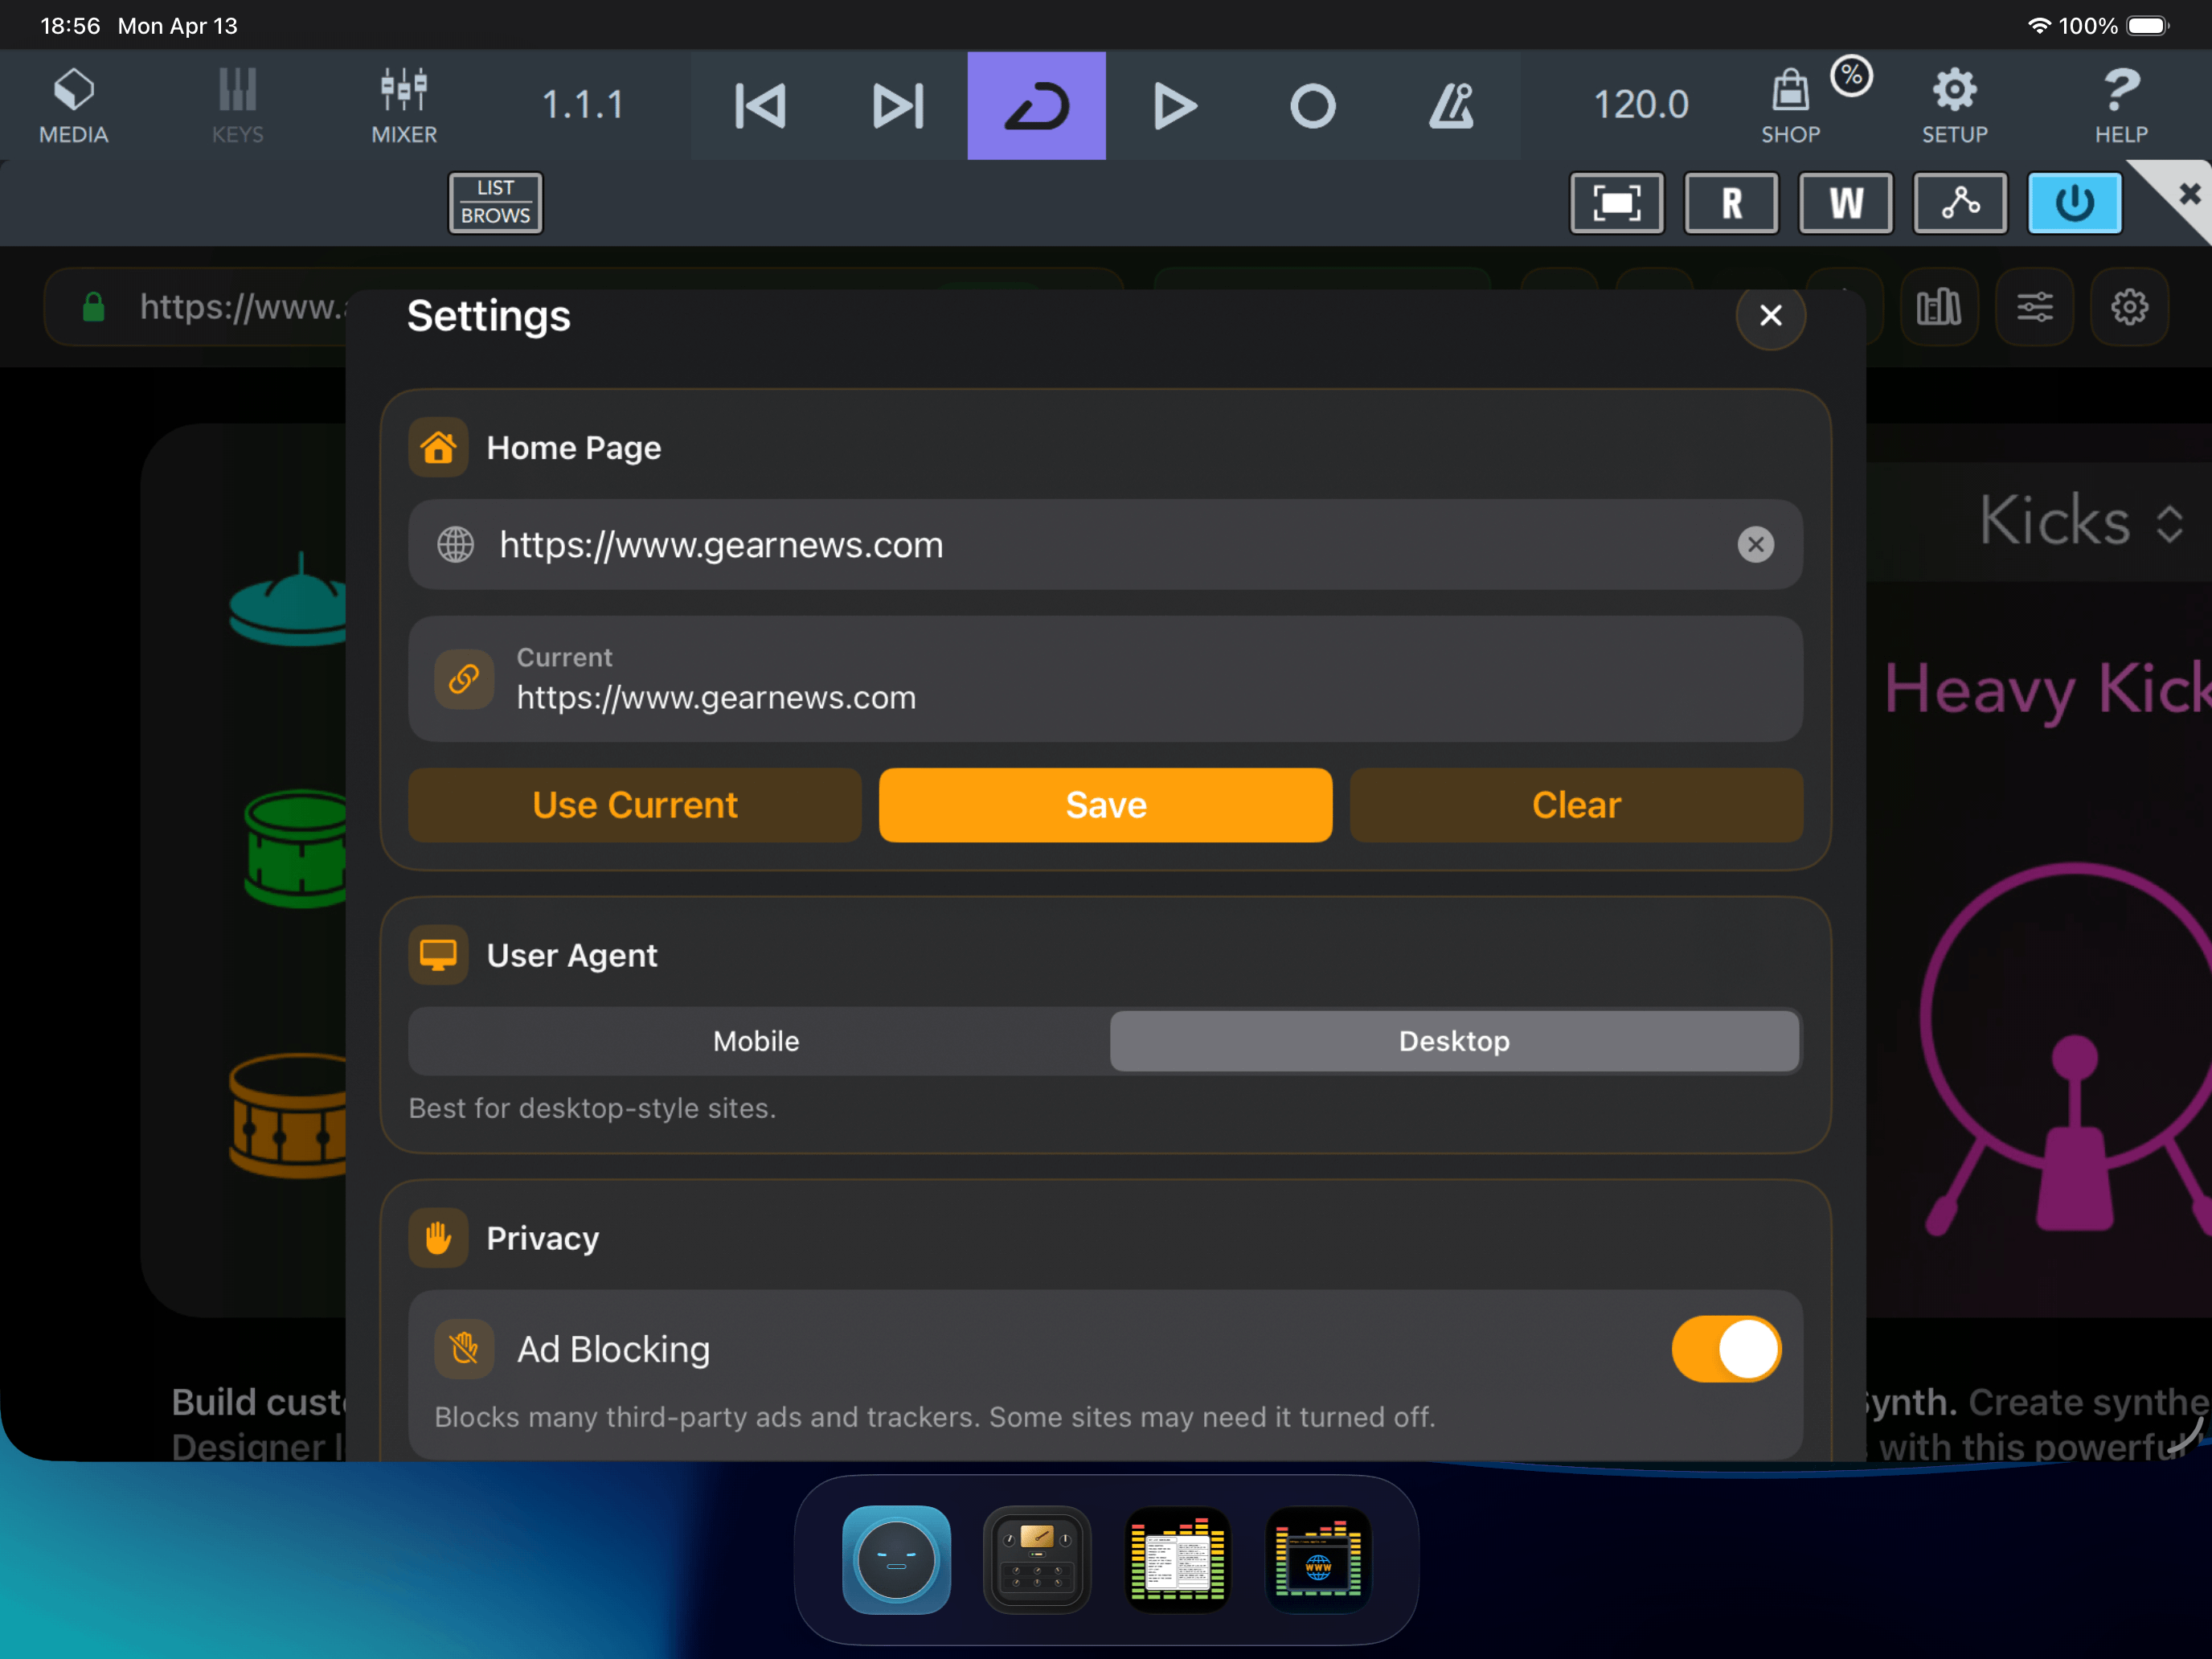Open the browser sliders options icon
The width and height of the screenshot is (2212, 1659).
point(2034,307)
